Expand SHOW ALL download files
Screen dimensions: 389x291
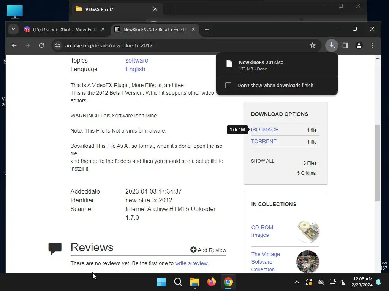coord(262,161)
